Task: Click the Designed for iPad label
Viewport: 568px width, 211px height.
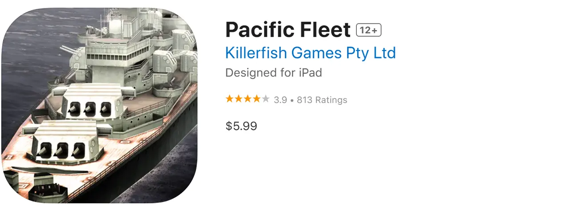Action: [273, 73]
